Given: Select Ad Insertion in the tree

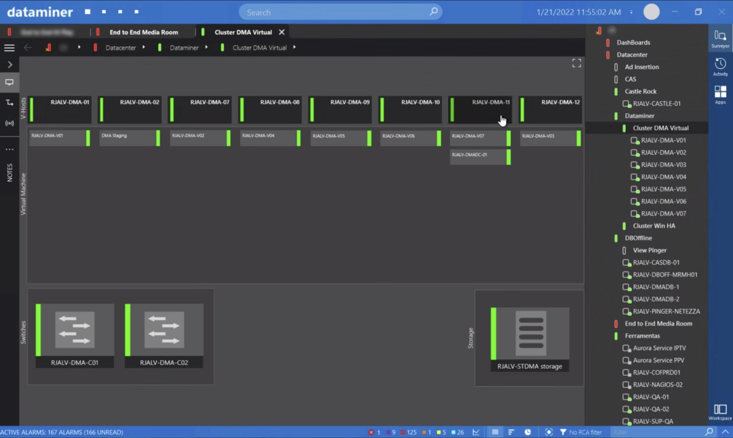Looking at the screenshot, I should [641, 67].
